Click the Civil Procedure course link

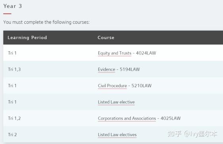pos(112,86)
